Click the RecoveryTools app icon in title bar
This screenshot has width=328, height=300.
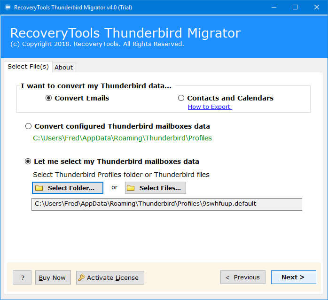pos(7,7)
